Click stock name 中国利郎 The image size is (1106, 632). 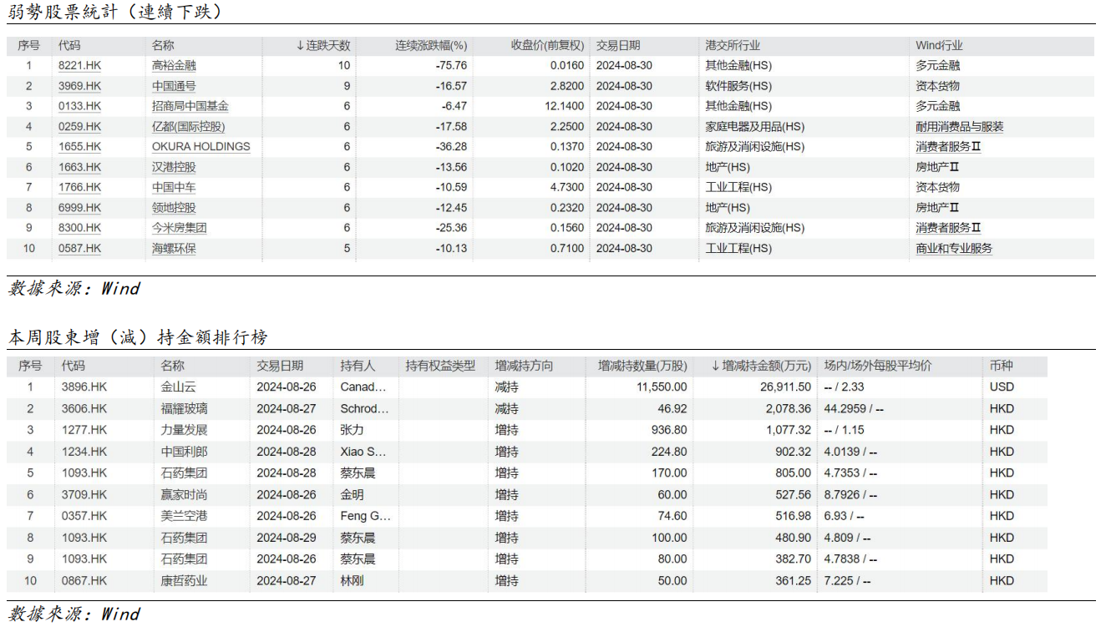[184, 452]
